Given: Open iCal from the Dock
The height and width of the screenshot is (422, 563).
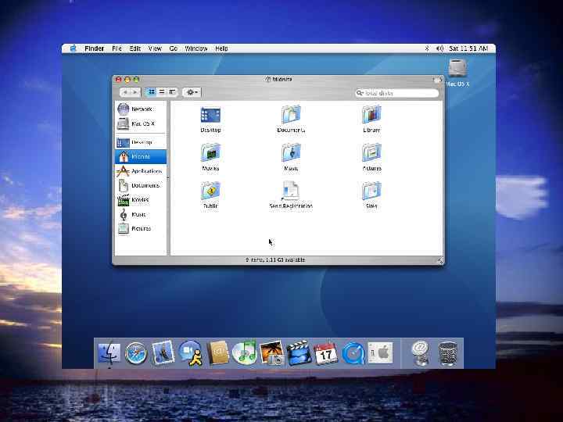Looking at the screenshot, I should (325, 353).
